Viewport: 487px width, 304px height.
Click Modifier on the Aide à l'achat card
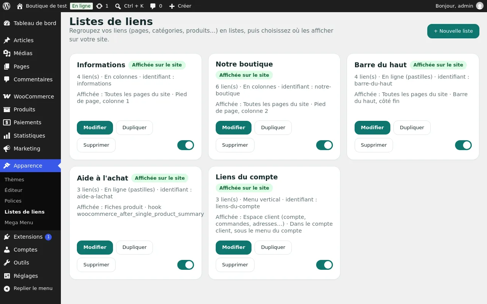coord(95,247)
